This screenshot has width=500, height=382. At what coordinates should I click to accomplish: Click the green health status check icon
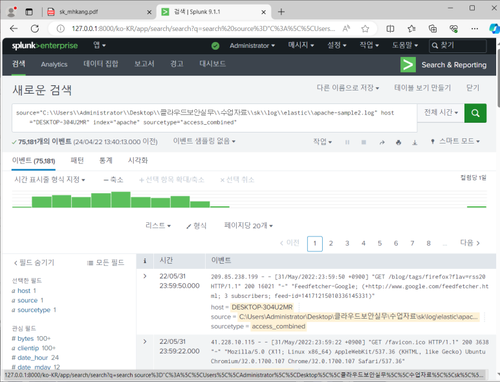215,46
